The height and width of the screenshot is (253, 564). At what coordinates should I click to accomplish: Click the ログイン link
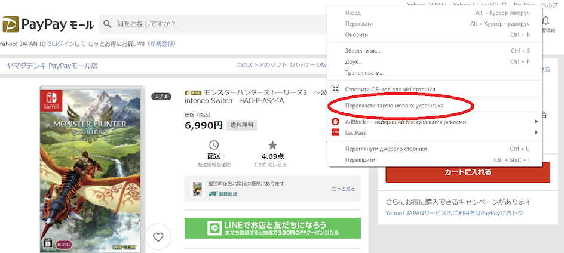[63, 44]
